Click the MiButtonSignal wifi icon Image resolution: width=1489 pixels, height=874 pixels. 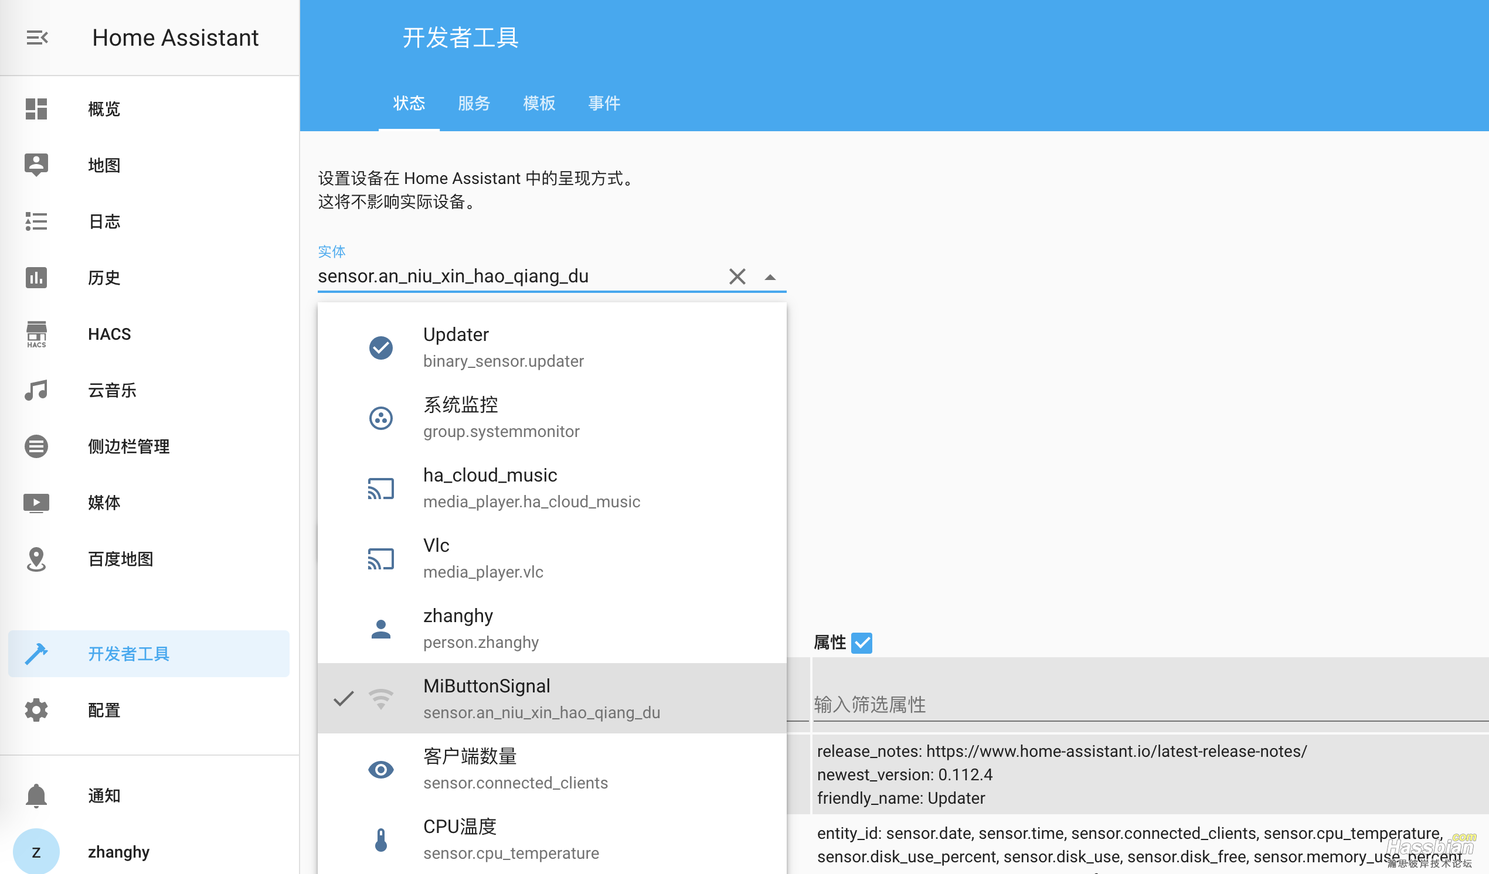[x=381, y=699]
